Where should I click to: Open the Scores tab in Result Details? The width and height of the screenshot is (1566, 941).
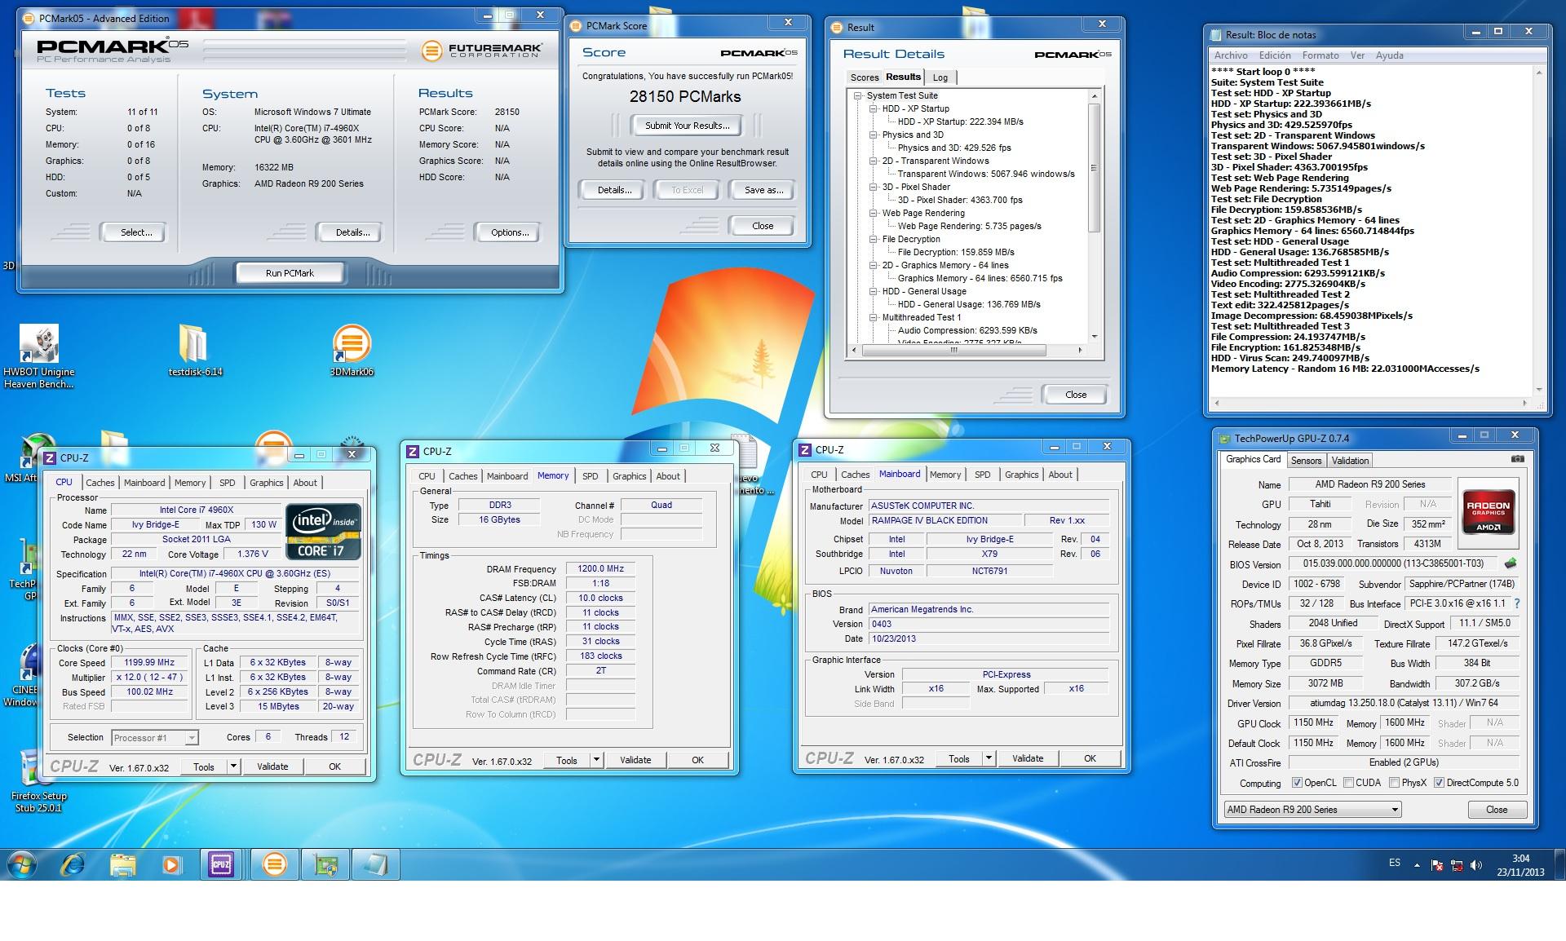[x=865, y=77]
